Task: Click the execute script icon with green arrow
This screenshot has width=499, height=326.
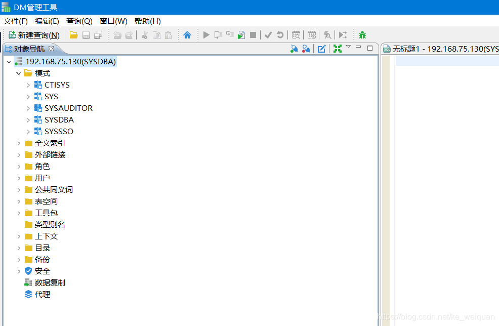Action: point(241,35)
